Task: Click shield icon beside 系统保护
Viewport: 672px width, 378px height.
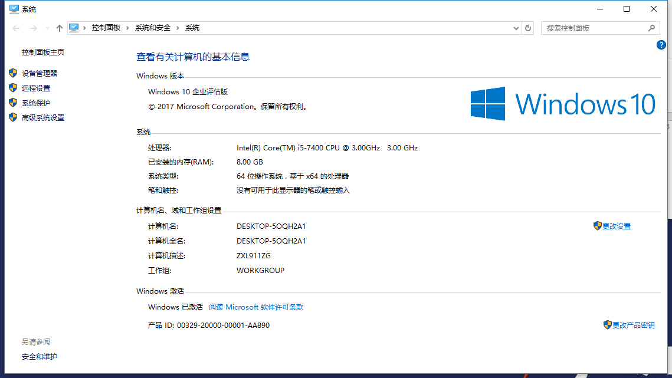Action: [13, 103]
